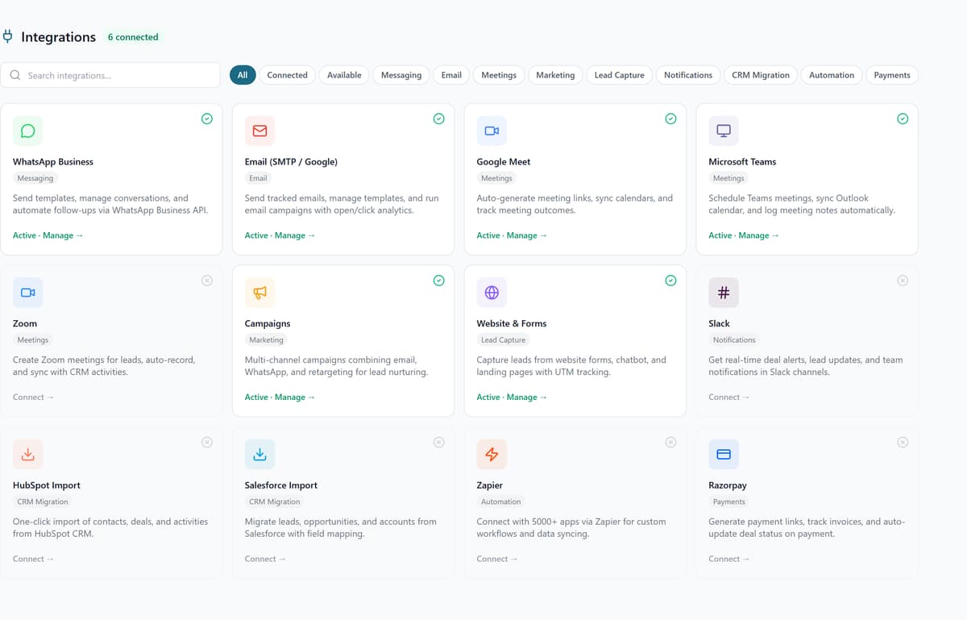Show Notifications category integrations
The image size is (967, 620).
(x=688, y=75)
